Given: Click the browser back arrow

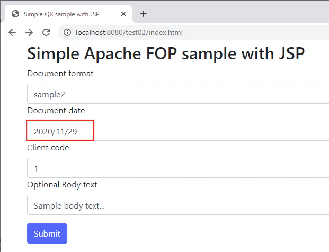Looking at the screenshot, I should coord(12,32).
